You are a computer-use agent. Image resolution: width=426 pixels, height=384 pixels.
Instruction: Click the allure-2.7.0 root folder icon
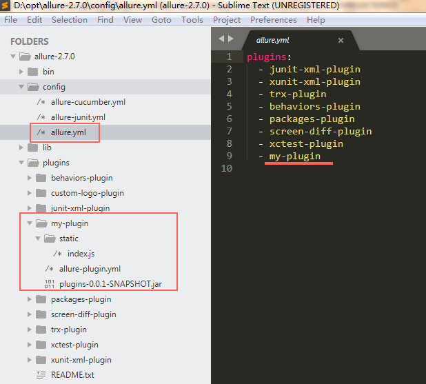click(25, 57)
